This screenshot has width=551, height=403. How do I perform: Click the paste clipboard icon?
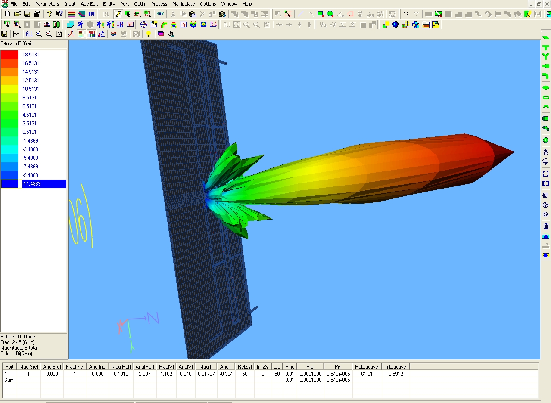[x=192, y=14]
